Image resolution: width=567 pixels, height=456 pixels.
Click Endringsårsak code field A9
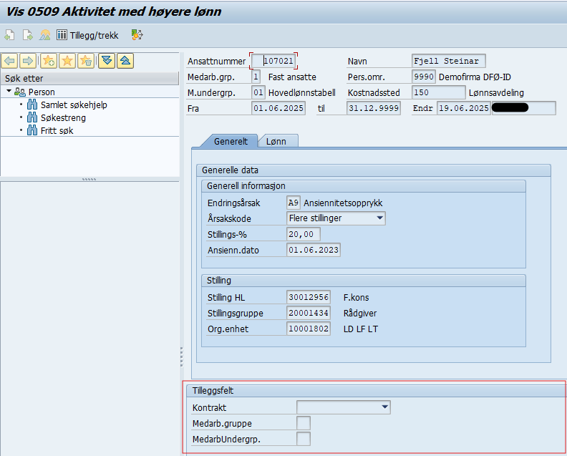[294, 203]
